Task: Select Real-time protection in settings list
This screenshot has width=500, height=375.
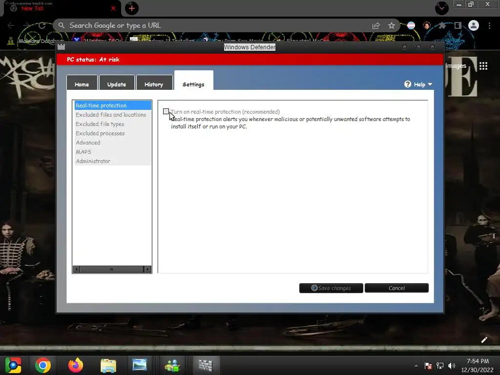Action: pyautogui.click(x=113, y=105)
